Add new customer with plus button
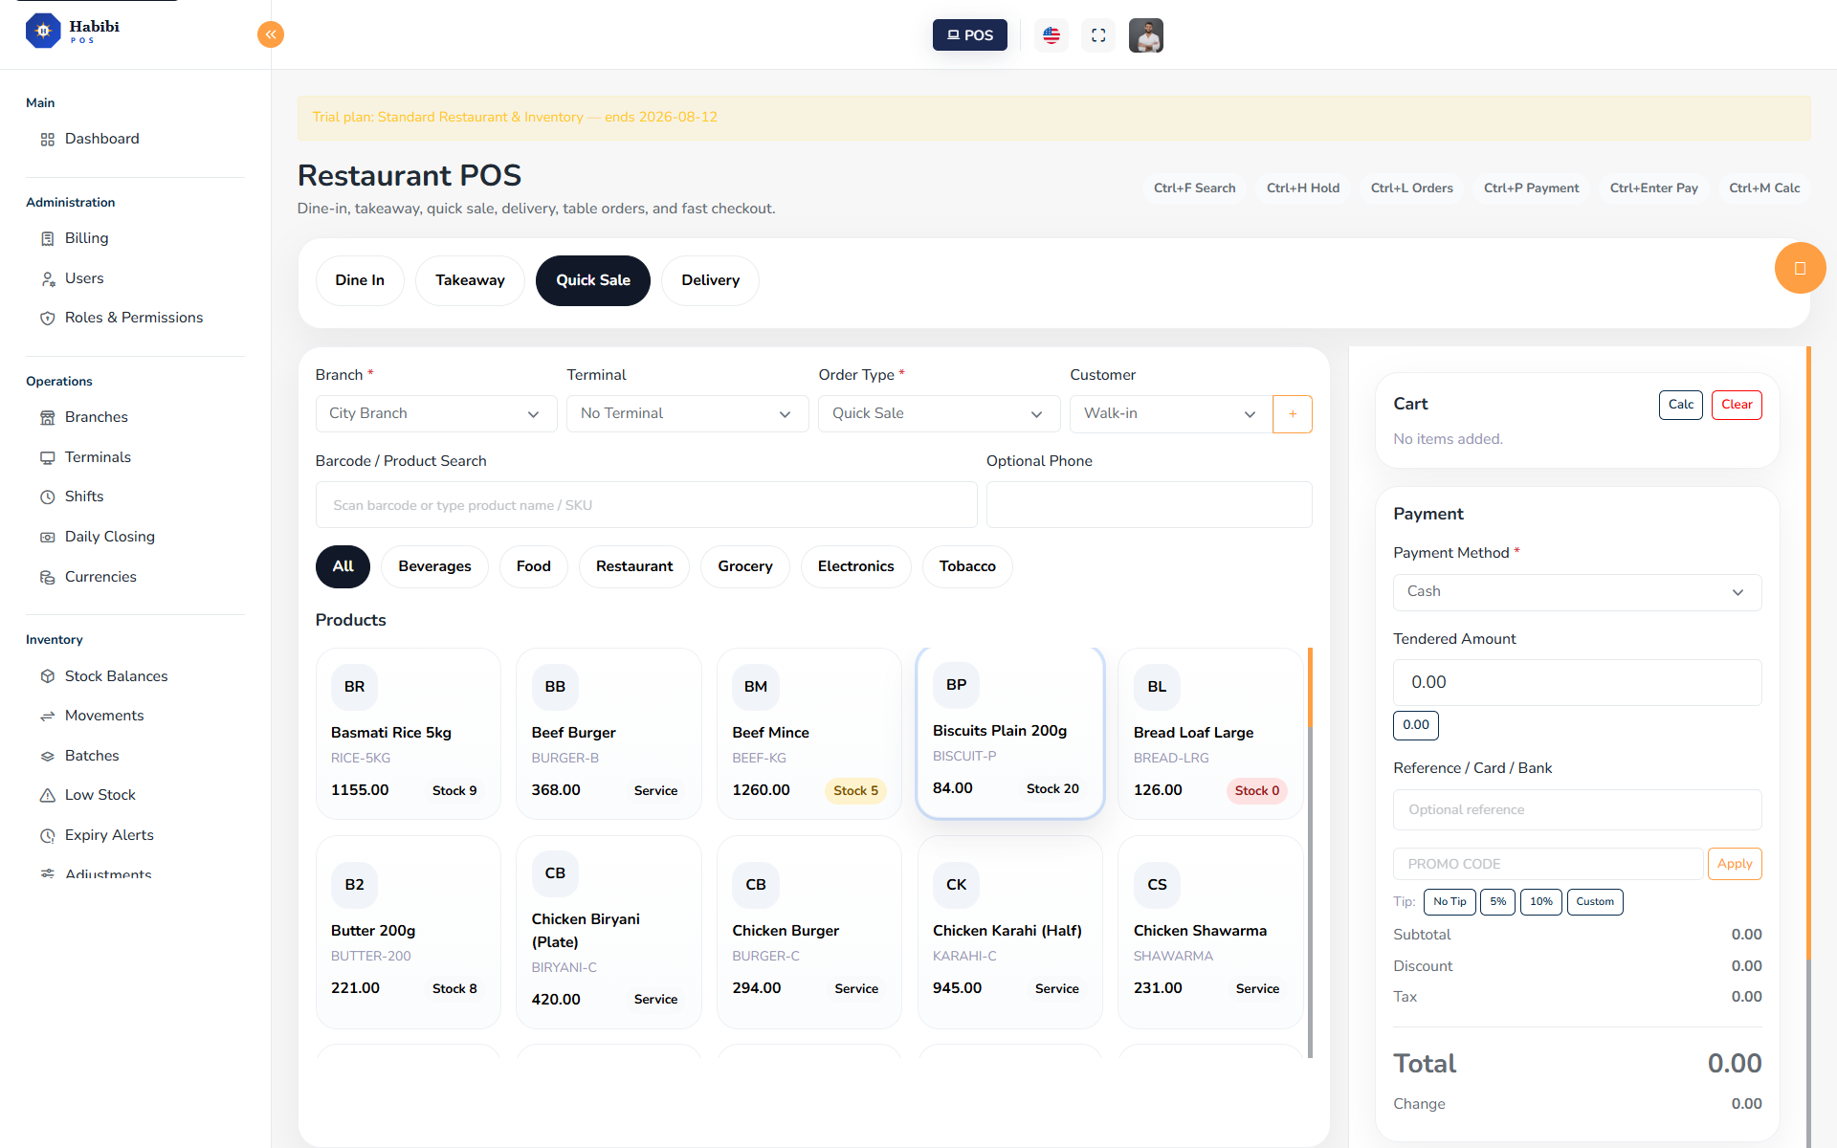 (x=1293, y=414)
